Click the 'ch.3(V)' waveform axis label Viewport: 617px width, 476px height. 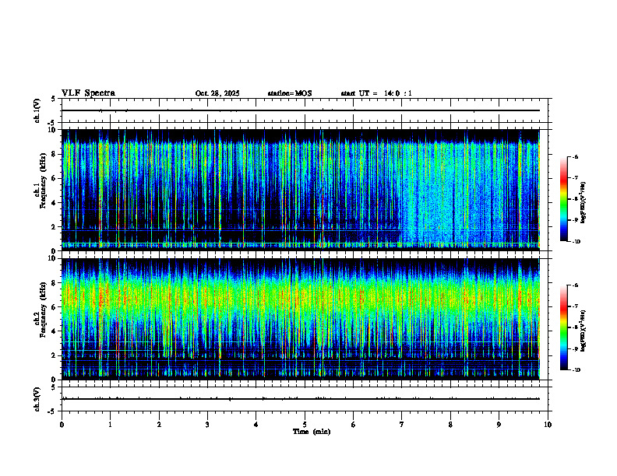(x=37, y=399)
